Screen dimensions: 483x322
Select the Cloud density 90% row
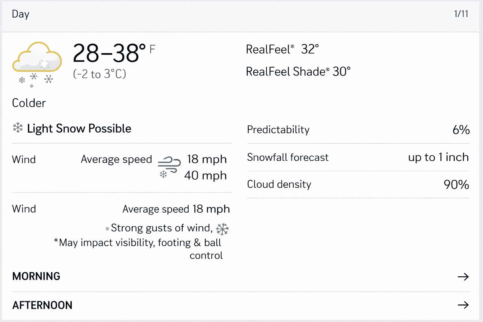point(358,184)
